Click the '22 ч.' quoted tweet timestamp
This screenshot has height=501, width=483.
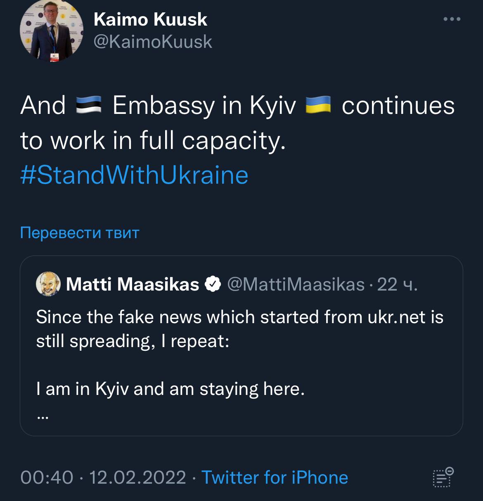(397, 284)
